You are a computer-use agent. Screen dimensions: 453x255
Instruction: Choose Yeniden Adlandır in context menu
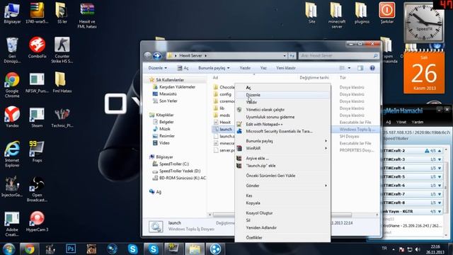coord(282,227)
